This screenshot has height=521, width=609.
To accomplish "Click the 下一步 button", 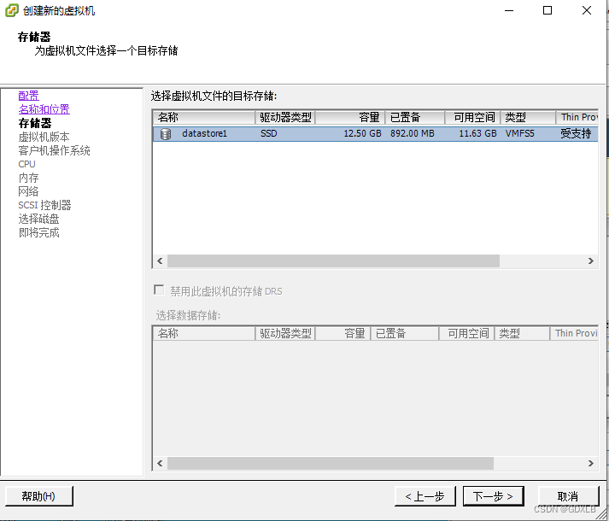I will (493, 496).
